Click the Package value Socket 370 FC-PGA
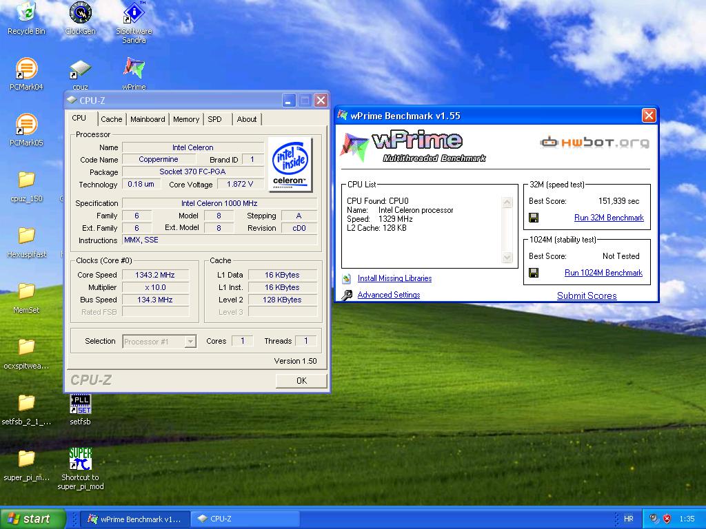 pyautogui.click(x=193, y=172)
